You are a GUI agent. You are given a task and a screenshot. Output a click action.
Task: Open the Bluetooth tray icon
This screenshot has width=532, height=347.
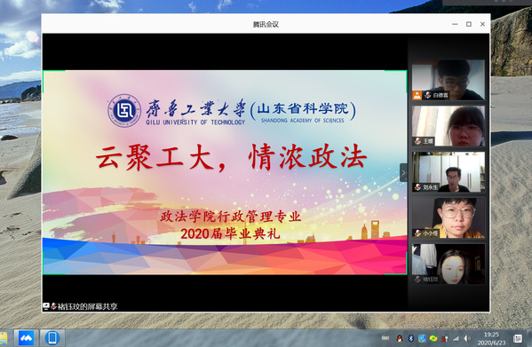(x=411, y=338)
